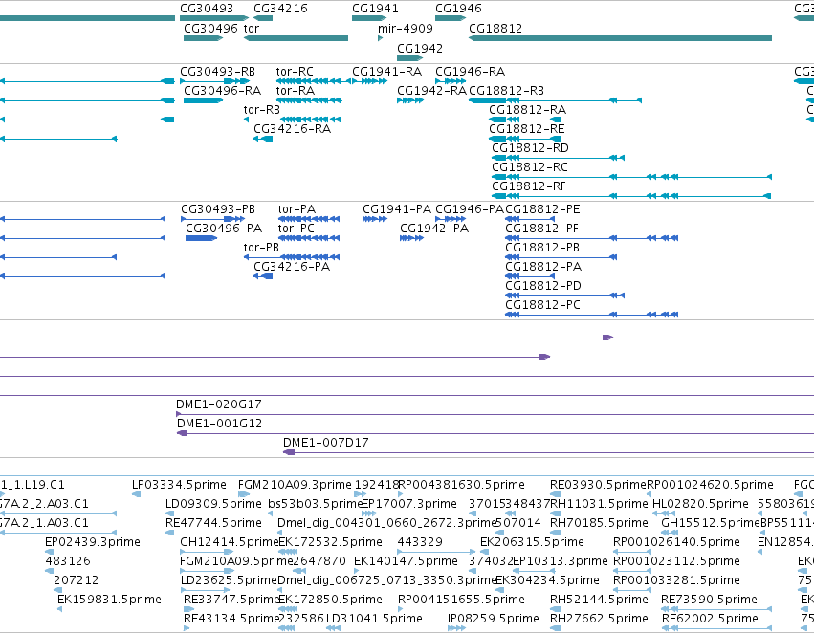Select the tor-RA transcript label
This screenshot has height=633, width=814.
coord(296,90)
